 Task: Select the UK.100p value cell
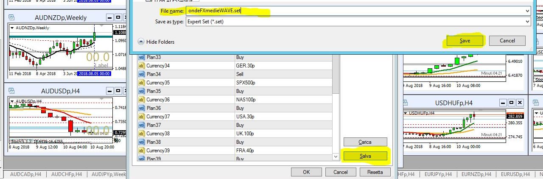(x=283, y=134)
